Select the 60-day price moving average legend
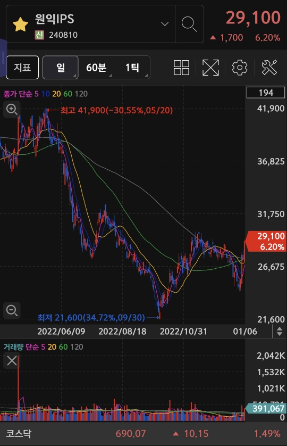The width and height of the screenshot is (287, 446). pyautogui.click(x=67, y=94)
